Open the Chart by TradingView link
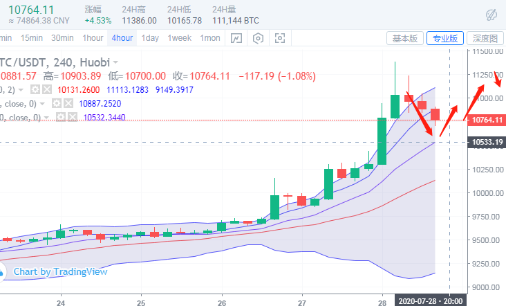The image size is (506, 306). [60, 271]
